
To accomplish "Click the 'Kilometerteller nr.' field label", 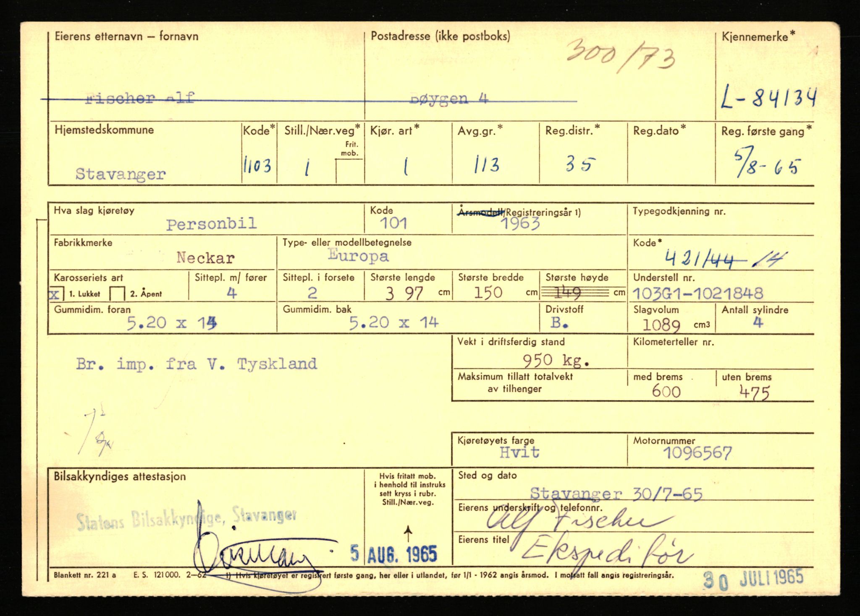I will (x=674, y=342).
